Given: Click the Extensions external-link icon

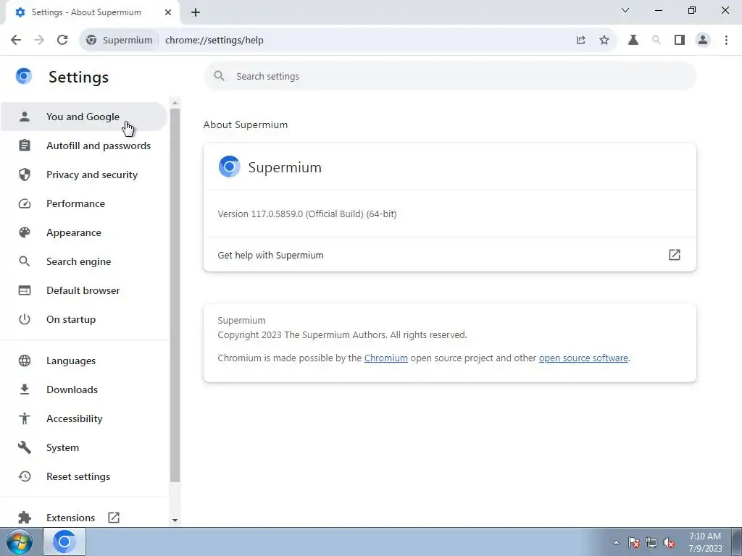Looking at the screenshot, I should click(x=114, y=517).
